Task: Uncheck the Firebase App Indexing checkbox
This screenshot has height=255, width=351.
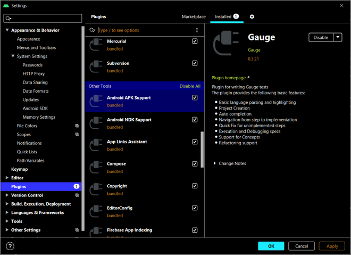Action: tap(195, 230)
